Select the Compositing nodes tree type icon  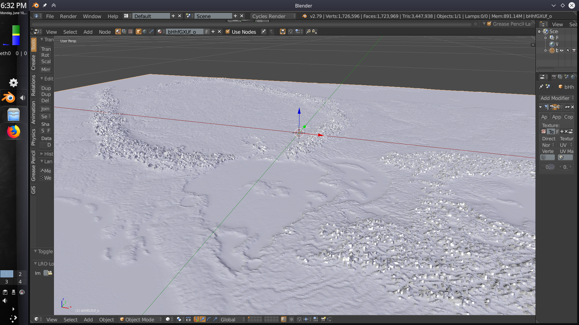click(x=124, y=32)
